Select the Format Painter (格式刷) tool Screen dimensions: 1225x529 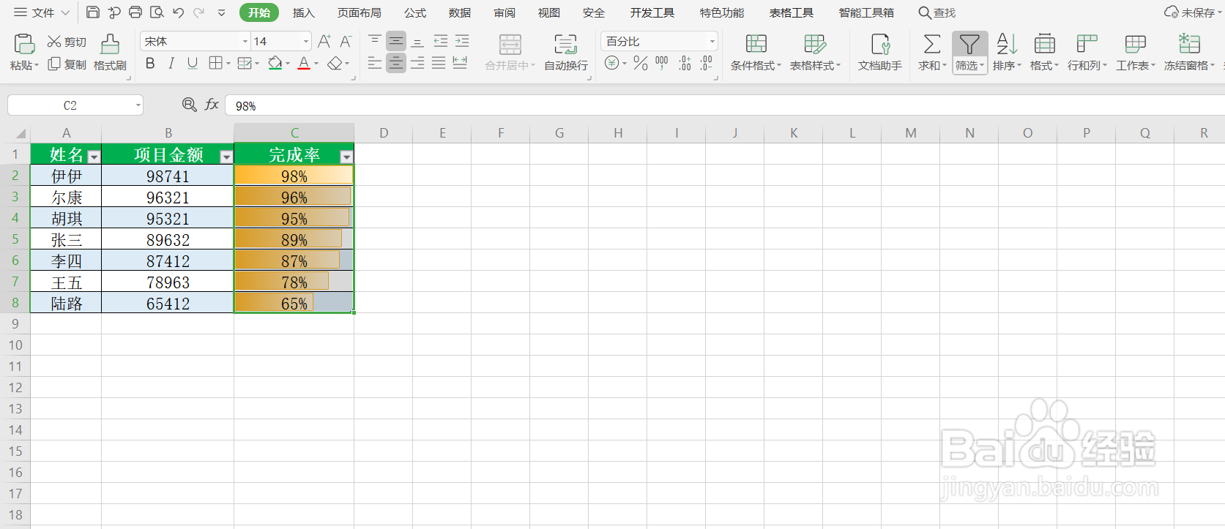110,52
